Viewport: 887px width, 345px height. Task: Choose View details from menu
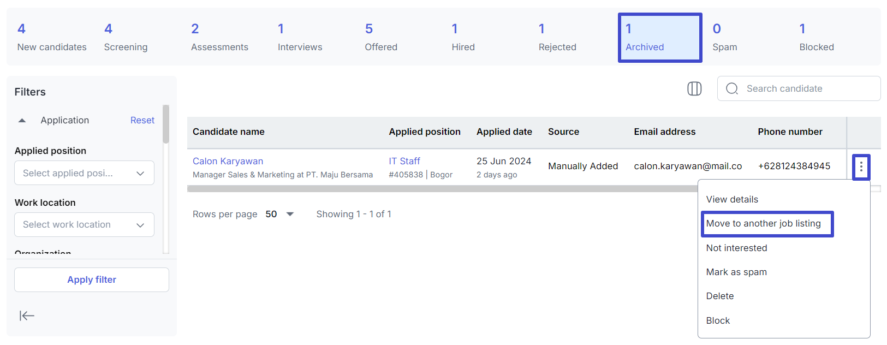(x=732, y=199)
